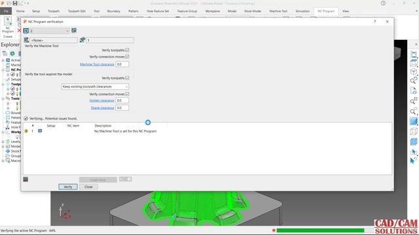Switch to the Simulation tab
This screenshot has width=419, height=235.
pyautogui.click(x=302, y=11)
